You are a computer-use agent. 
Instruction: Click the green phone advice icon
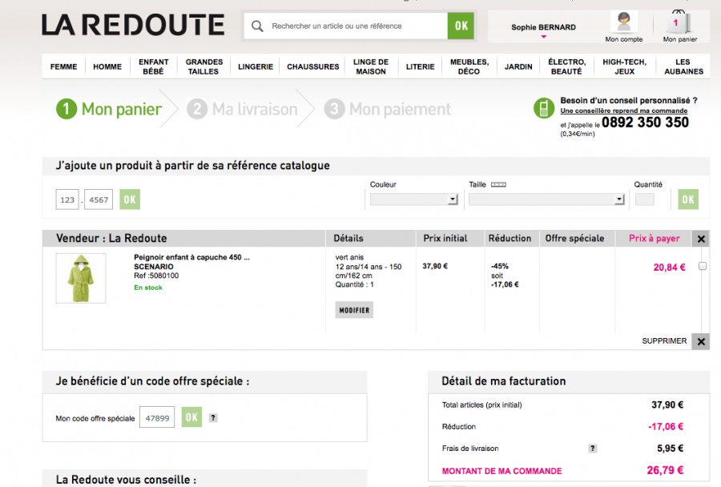(x=545, y=108)
